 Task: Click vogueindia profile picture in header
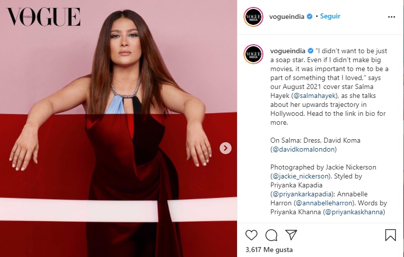[253, 17]
